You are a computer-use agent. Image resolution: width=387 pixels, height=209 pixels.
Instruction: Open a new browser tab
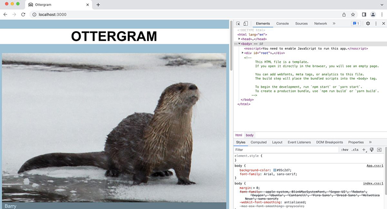(x=98, y=5)
